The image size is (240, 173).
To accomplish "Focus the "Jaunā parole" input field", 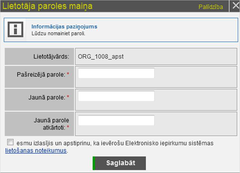I will (x=116, y=96).
